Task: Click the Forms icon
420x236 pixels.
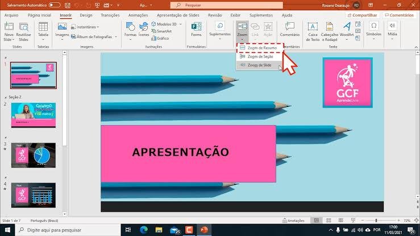Action: (x=196, y=27)
